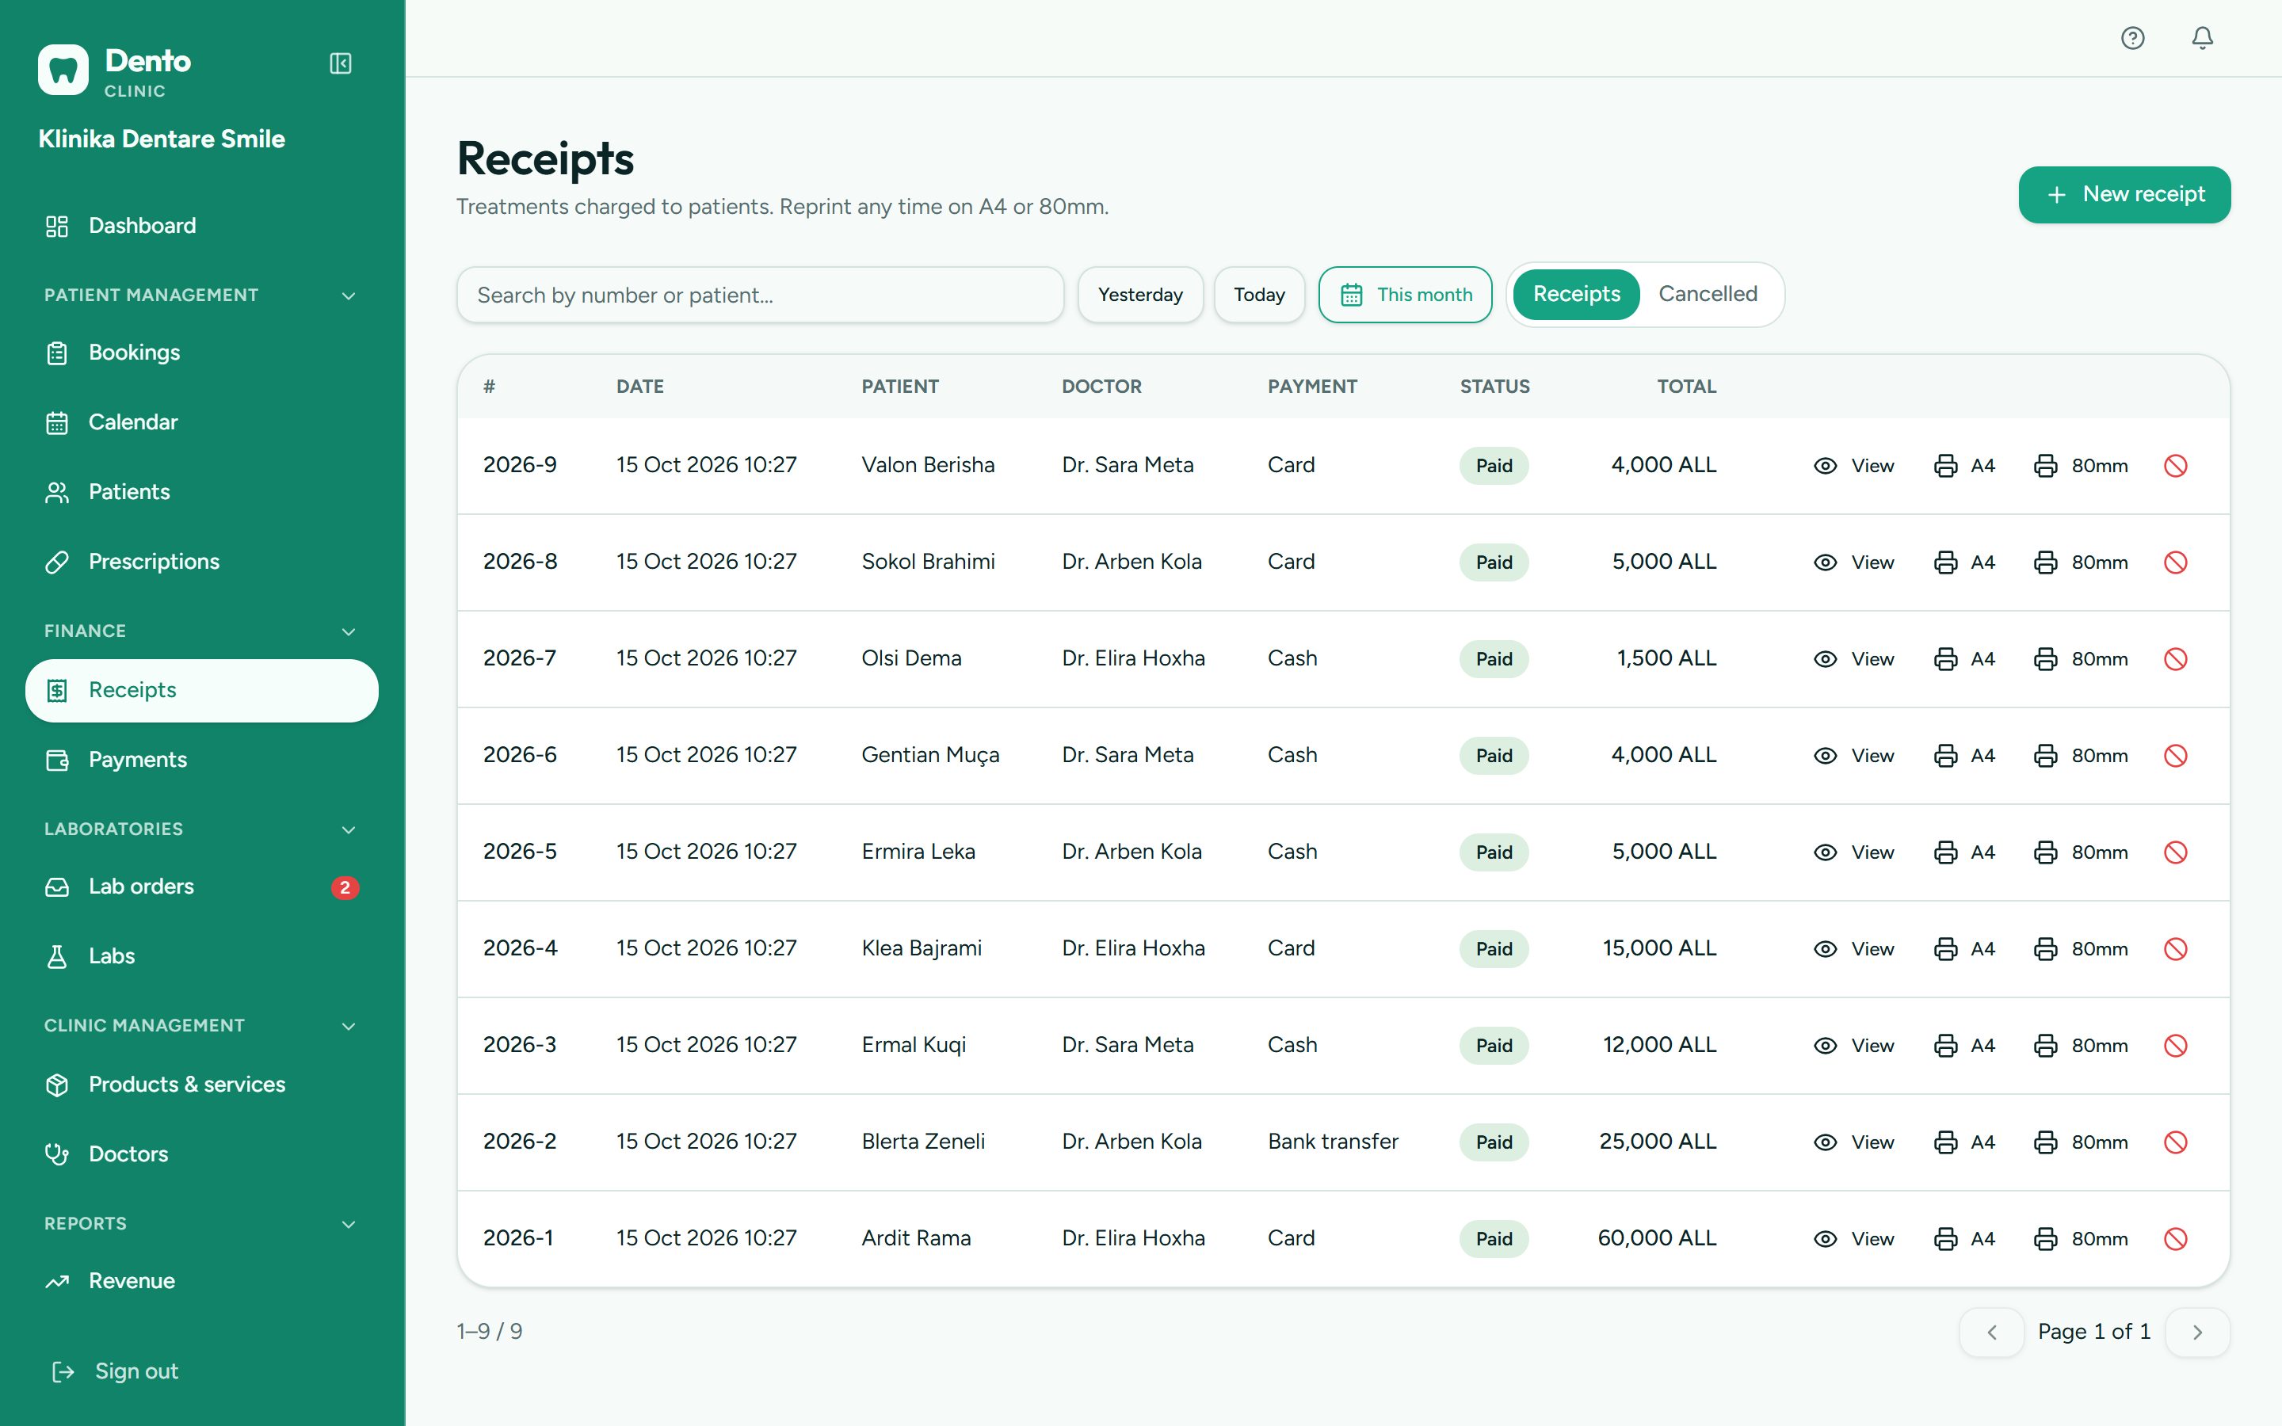Open Prescriptions in the sidebar
The width and height of the screenshot is (2282, 1426).
pos(202,562)
